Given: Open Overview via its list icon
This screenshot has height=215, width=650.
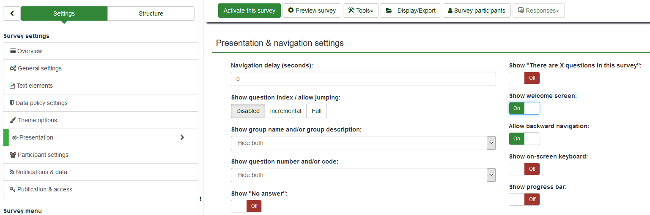Looking at the screenshot, I should [x=13, y=51].
